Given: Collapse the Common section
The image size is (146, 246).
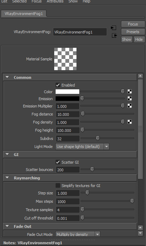Looking at the screenshot, I should [7, 77].
